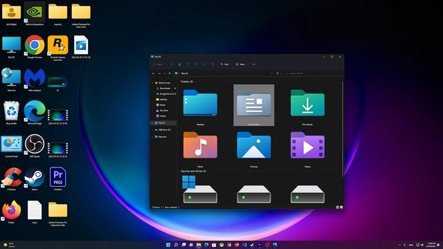Image resolution: width=443 pixels, height=249 pixels.
Task: Collapse the Quick access tree node
Action: [152, 83]
